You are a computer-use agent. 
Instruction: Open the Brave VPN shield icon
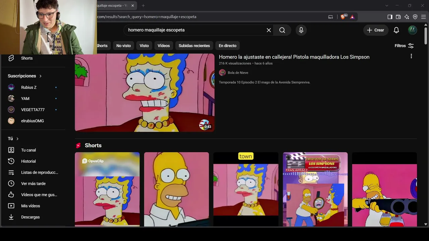(415, 17)
